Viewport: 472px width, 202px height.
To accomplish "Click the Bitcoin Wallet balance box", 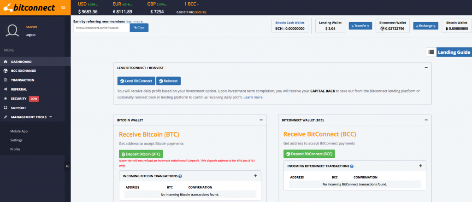I will click(x=456, y=26).
